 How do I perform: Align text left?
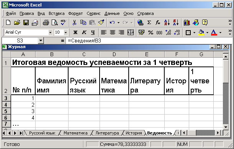coord(104,32)
